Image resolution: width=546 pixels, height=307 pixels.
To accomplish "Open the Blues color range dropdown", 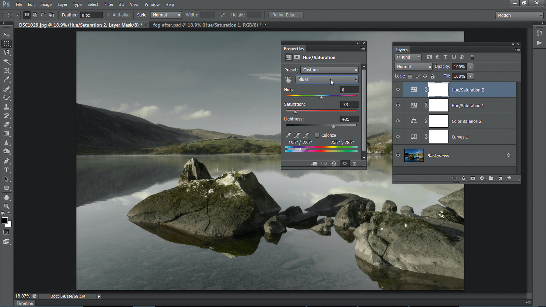I will (327, 80).
